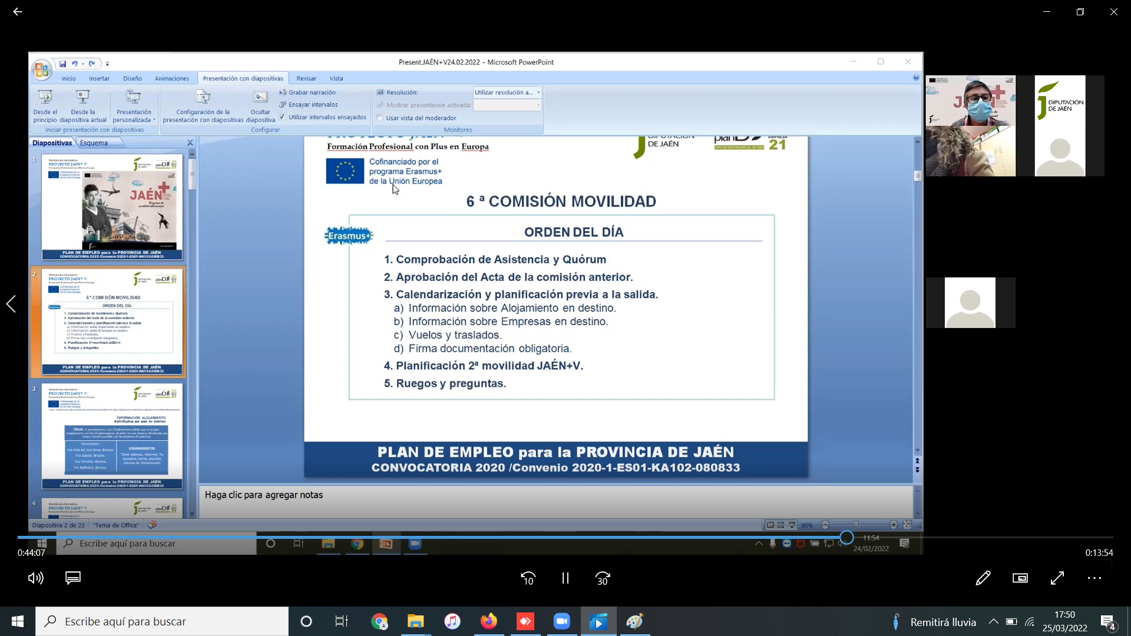Open the more options ellipsis menu
1131x636 pixels.
(x=1094, y=578)
